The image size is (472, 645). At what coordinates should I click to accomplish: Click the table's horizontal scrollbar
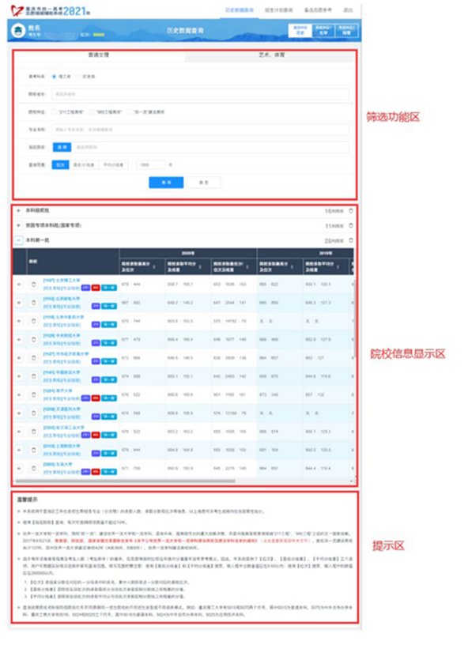[x=126, y=481]
